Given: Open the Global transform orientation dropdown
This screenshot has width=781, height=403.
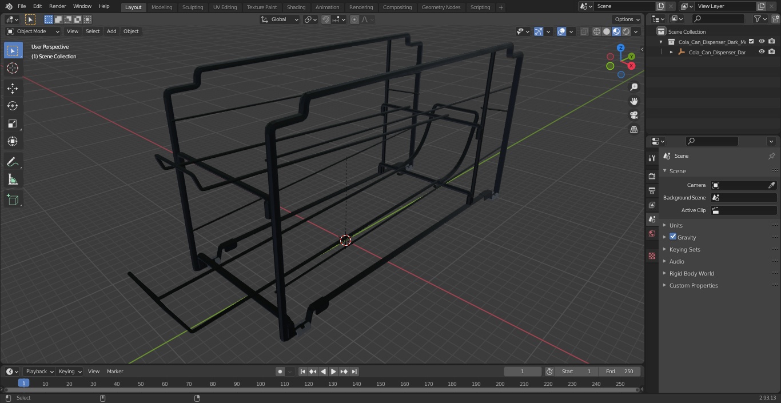Looking at the screenshot, I should coord(280,19).
